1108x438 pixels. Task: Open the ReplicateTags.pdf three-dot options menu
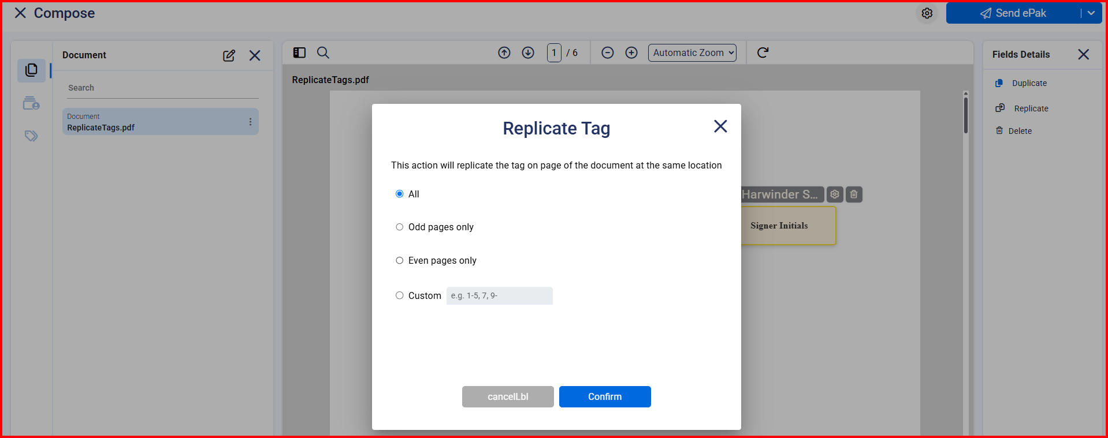(250, 122)
